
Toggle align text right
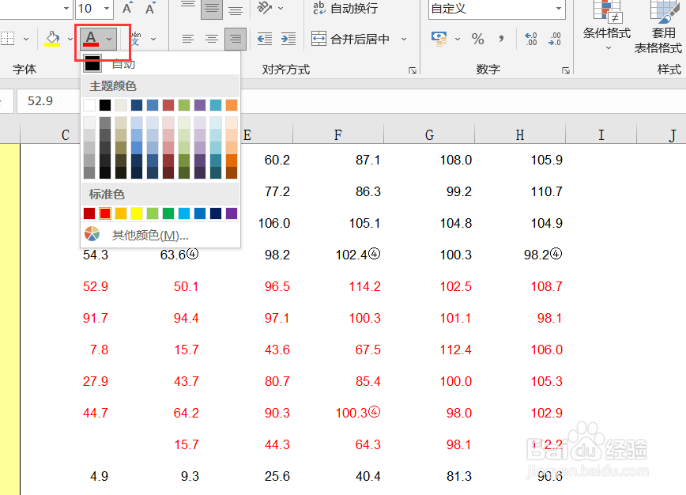tap(236, 39)
